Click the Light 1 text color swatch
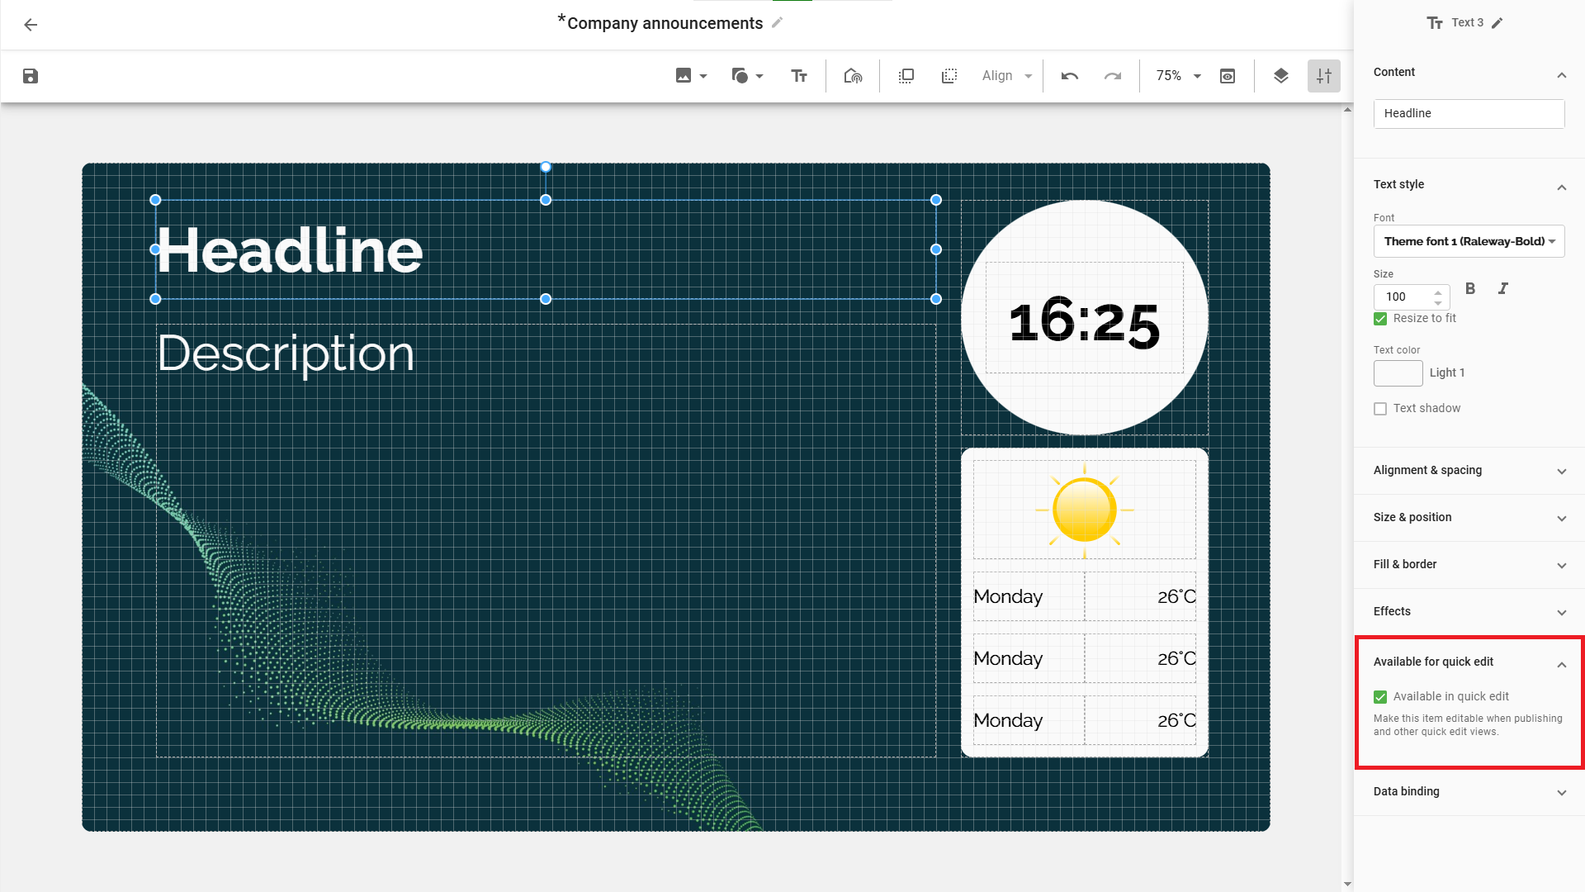This screenshot has height=892, width=1585. click(1398, 373)
